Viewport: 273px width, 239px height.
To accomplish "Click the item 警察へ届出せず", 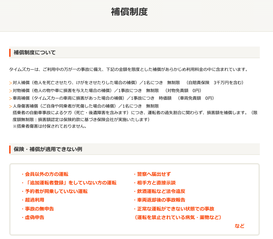I will coord(154,174).
